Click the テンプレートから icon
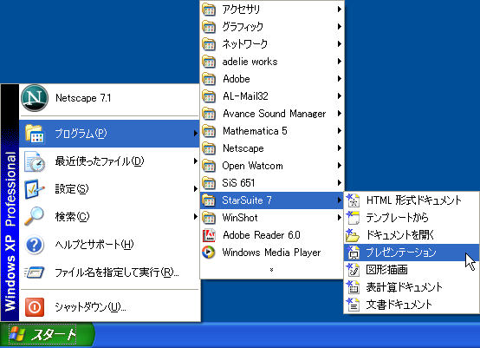The height and width of the screenshot is (348, 480). pyautogui.click(x=353, y=218)
